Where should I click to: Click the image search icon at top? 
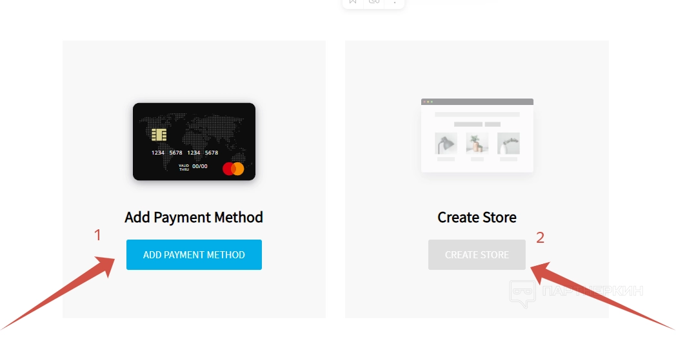point(373,2)
